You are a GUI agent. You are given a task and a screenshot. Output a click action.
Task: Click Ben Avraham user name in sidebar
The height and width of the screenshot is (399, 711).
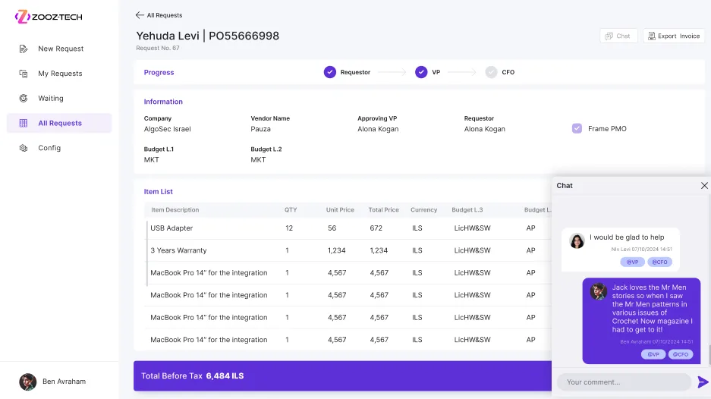click(64, 382)
